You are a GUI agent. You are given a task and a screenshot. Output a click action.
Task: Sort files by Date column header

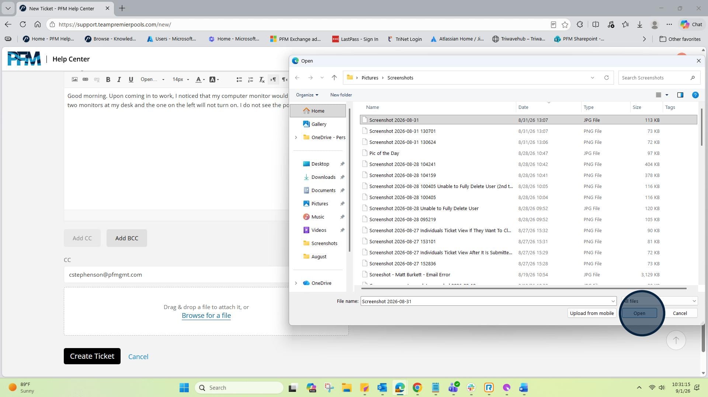point(523,107)
